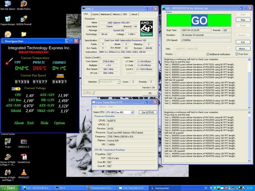
Task: Click the Exit link in Smartguardian
Action: point(30,123)
